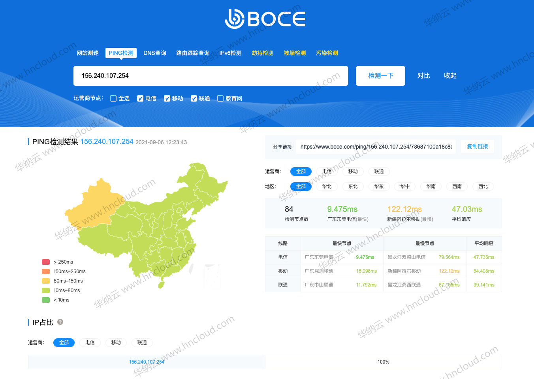The image size is (534, 379).
Task: Click 156.240.107.254 in the IP占比 table
Action: 147,362
